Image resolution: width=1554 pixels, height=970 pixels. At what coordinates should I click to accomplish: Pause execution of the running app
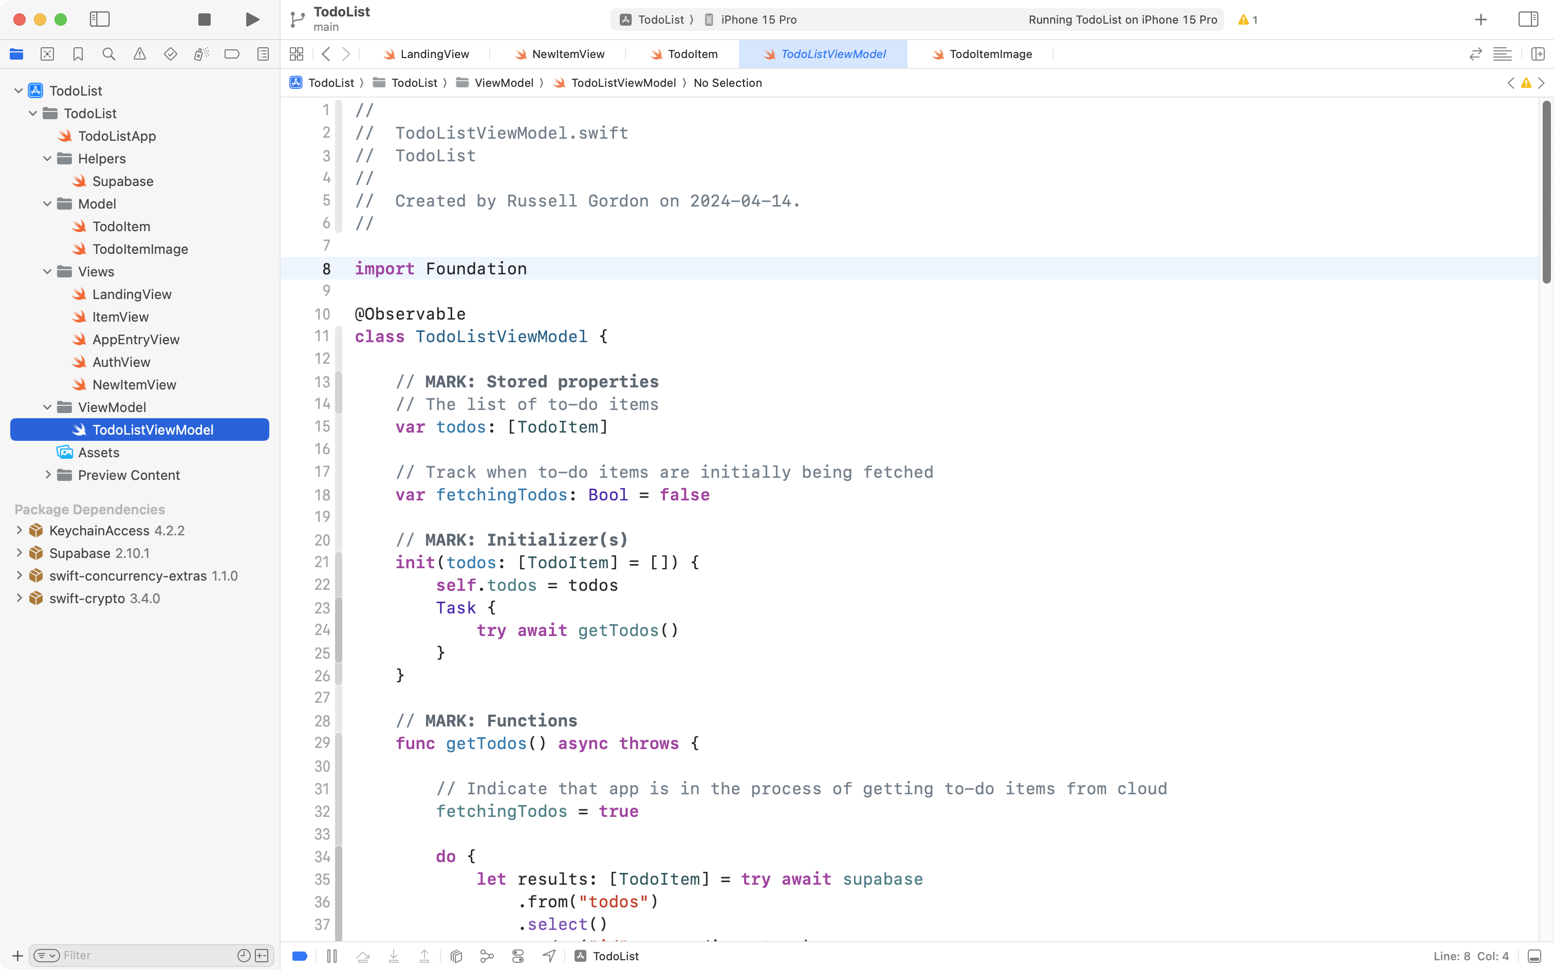point(332,955)
